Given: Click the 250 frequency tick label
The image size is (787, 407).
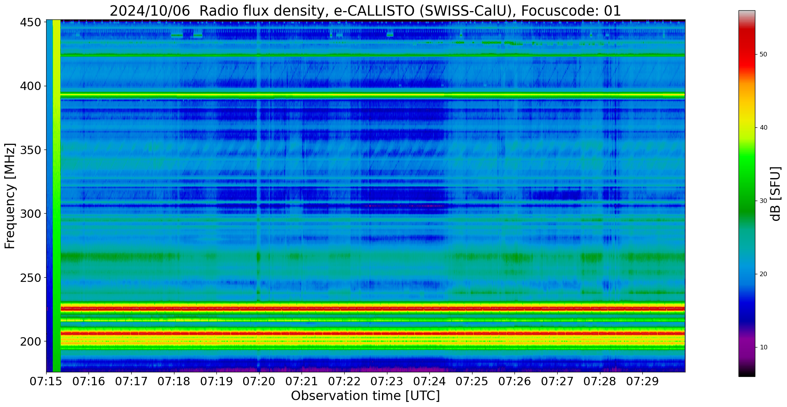Looking at the screenshot, I should tap(30, 277).
